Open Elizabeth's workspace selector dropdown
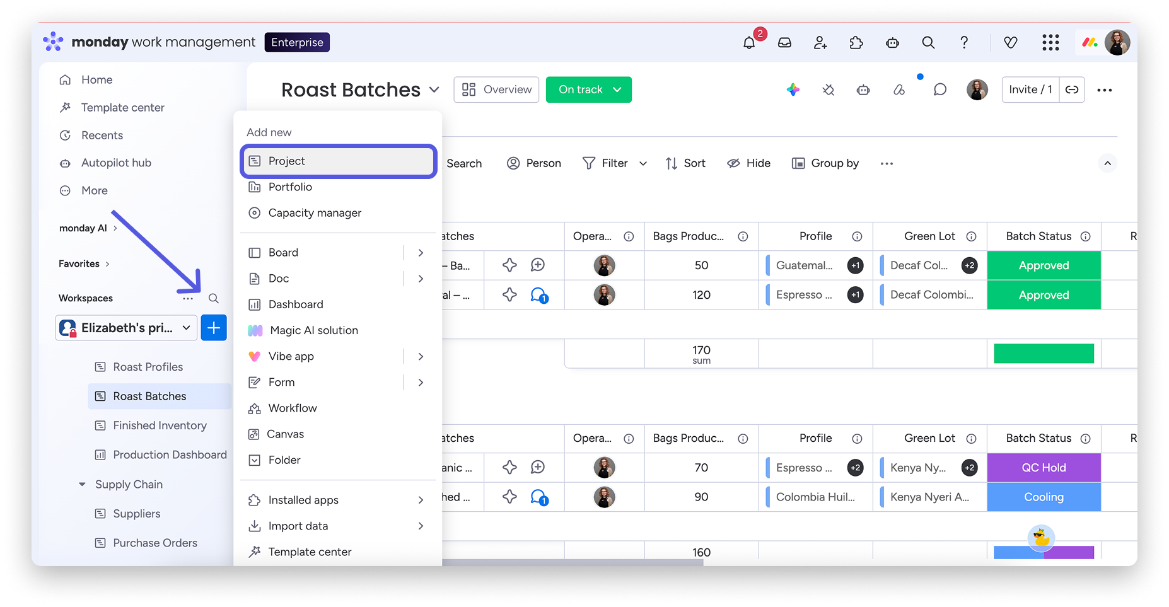This screenshot has height=607, width=1169. pyautogui.click(x=126, y=328)
